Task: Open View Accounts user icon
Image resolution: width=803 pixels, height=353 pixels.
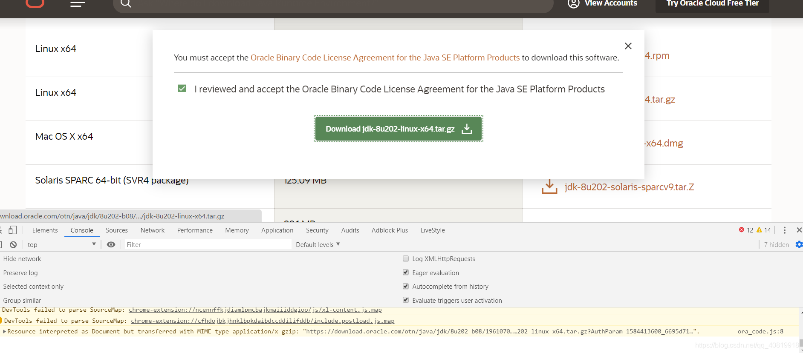Action: pos(574,3)
